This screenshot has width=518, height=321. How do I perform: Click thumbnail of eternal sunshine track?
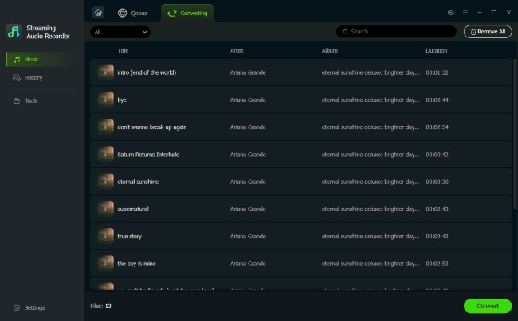[106, 182]
